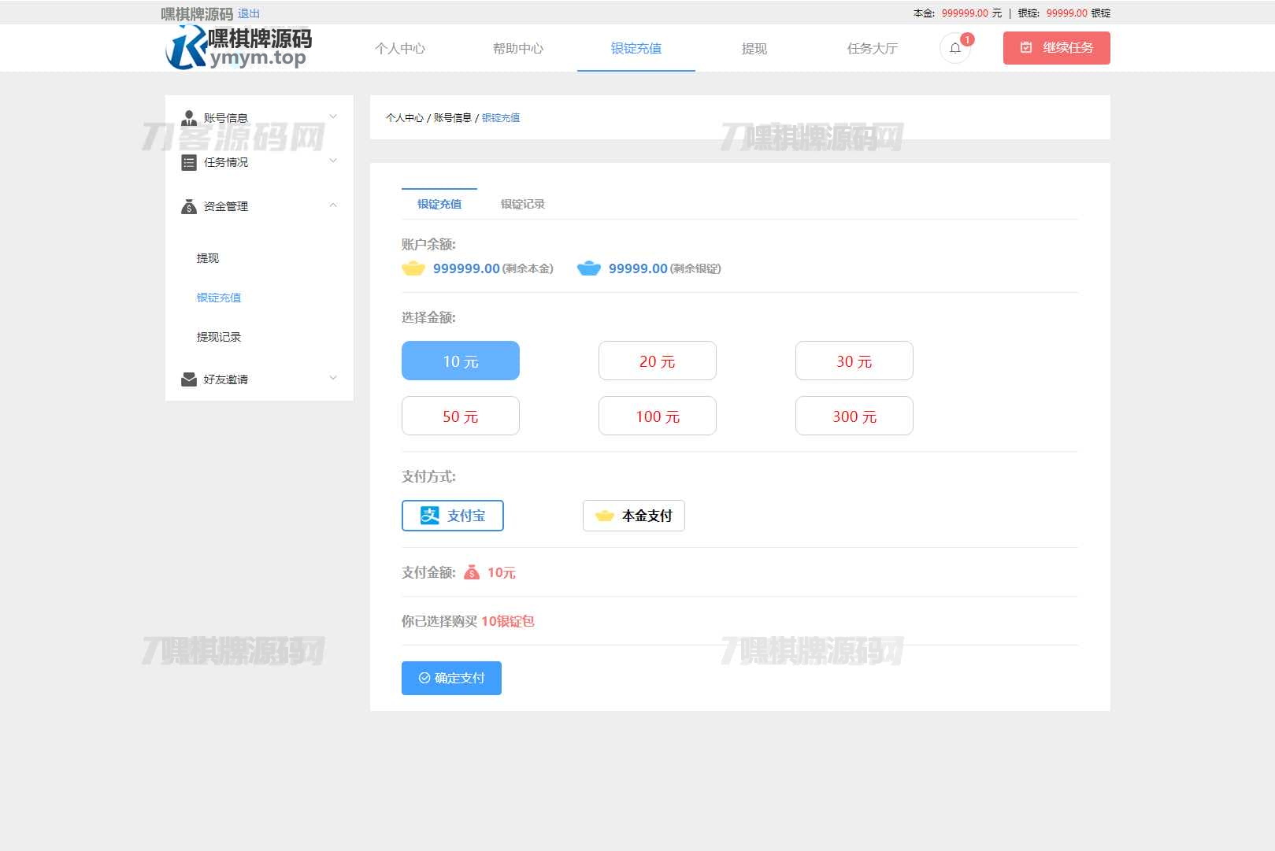1275x851 pixels.
Task: Click the red money bag icon next to 10元
Action: (472, 572)
